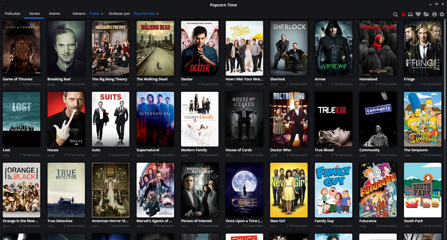447x240 pixels.
Task: Open the True Blood poster
Action: pos(334,119)
